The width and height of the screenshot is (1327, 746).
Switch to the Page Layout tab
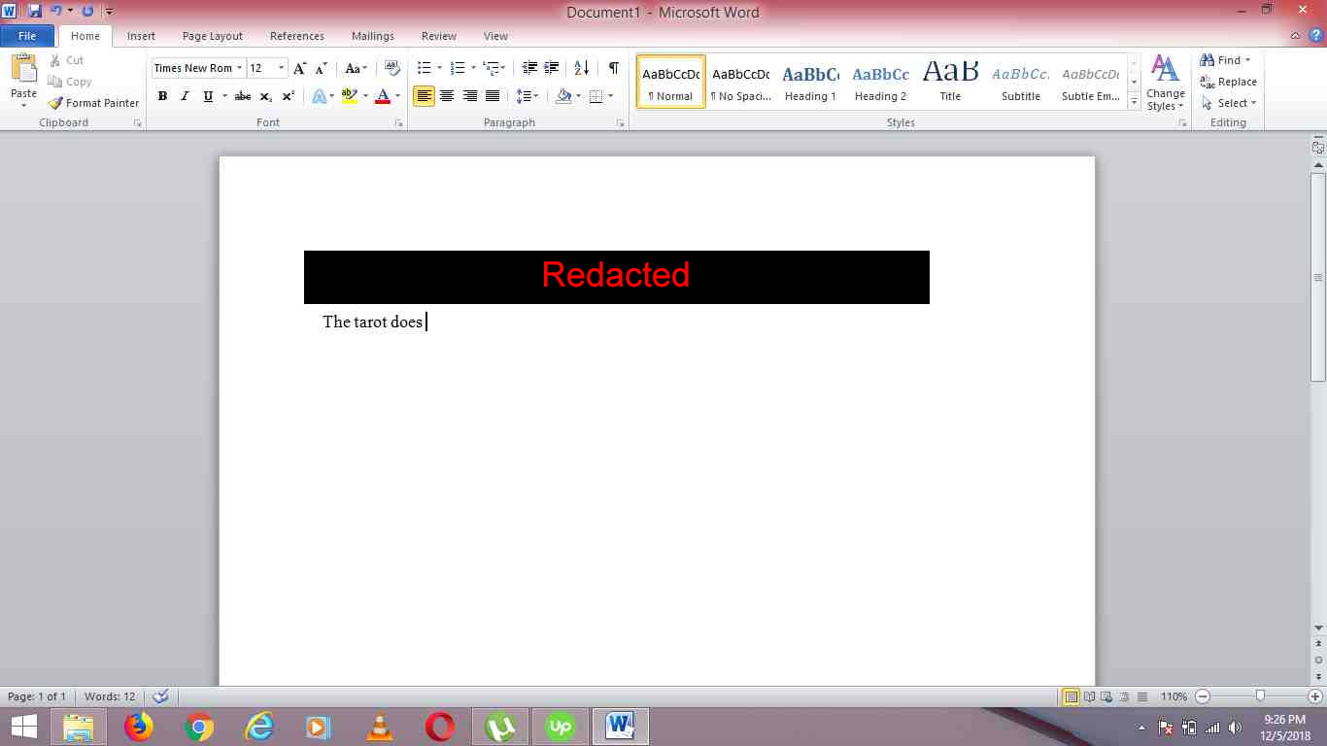(x=213, y=36)
